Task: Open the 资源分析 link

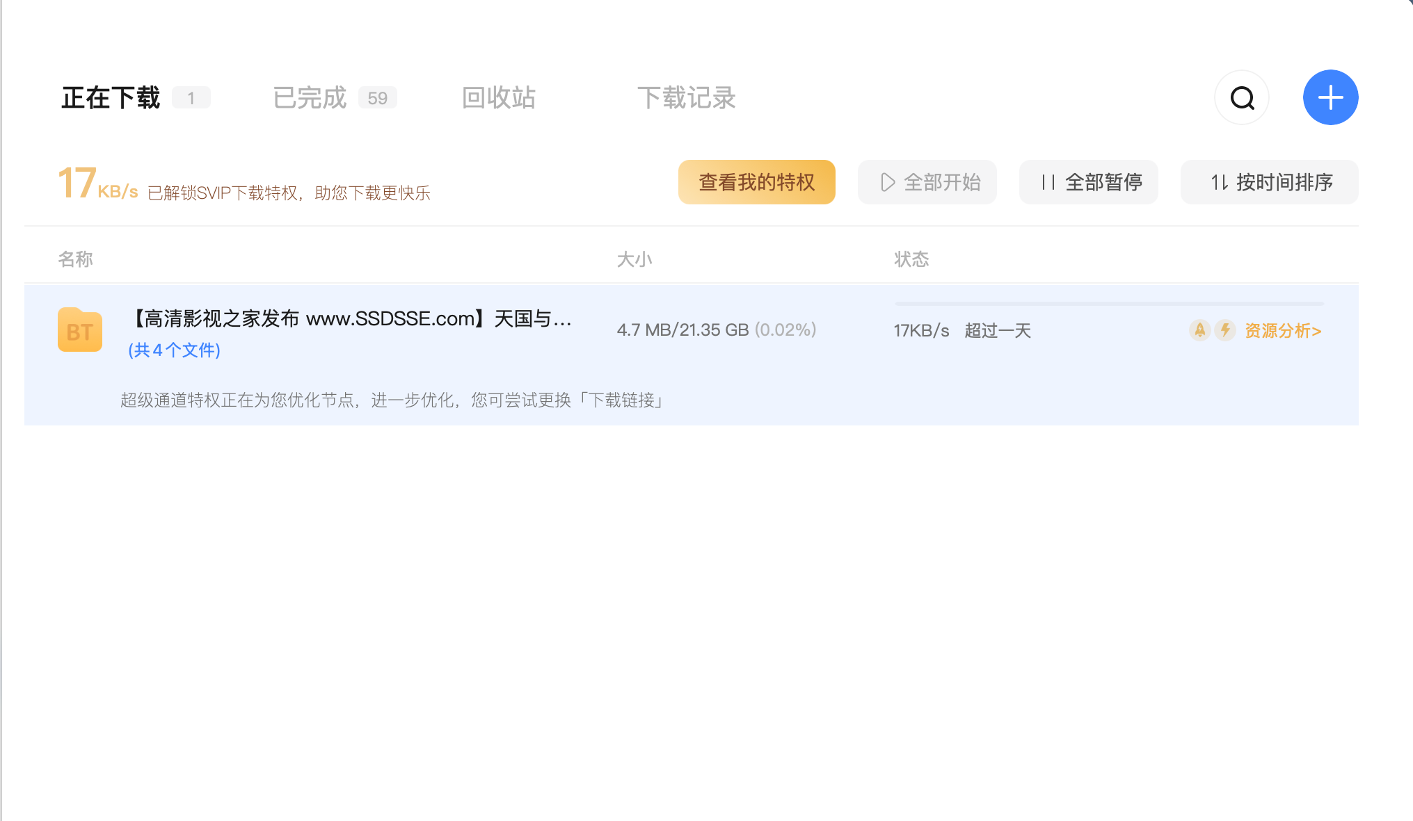Action: (1282, 330)
